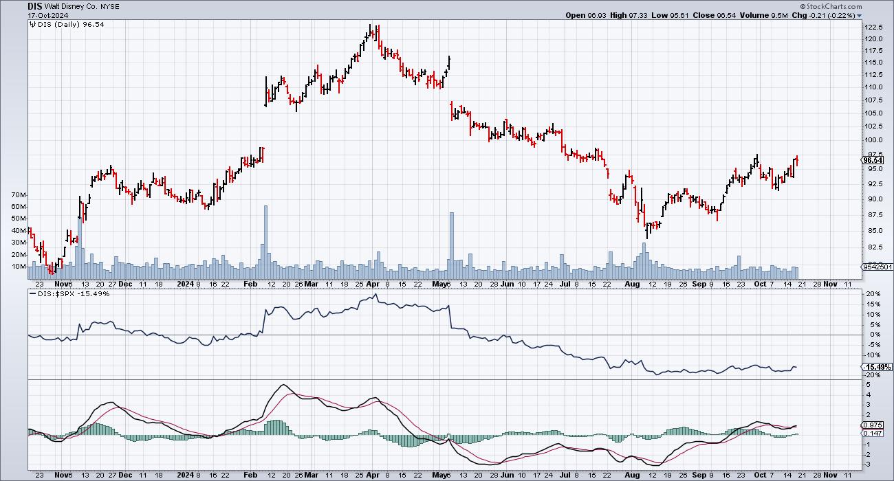Image resolution: width=894 pixels, height=481 pixels.
Task: Click the 122.5 price axis label
Action: pos(874,27)
